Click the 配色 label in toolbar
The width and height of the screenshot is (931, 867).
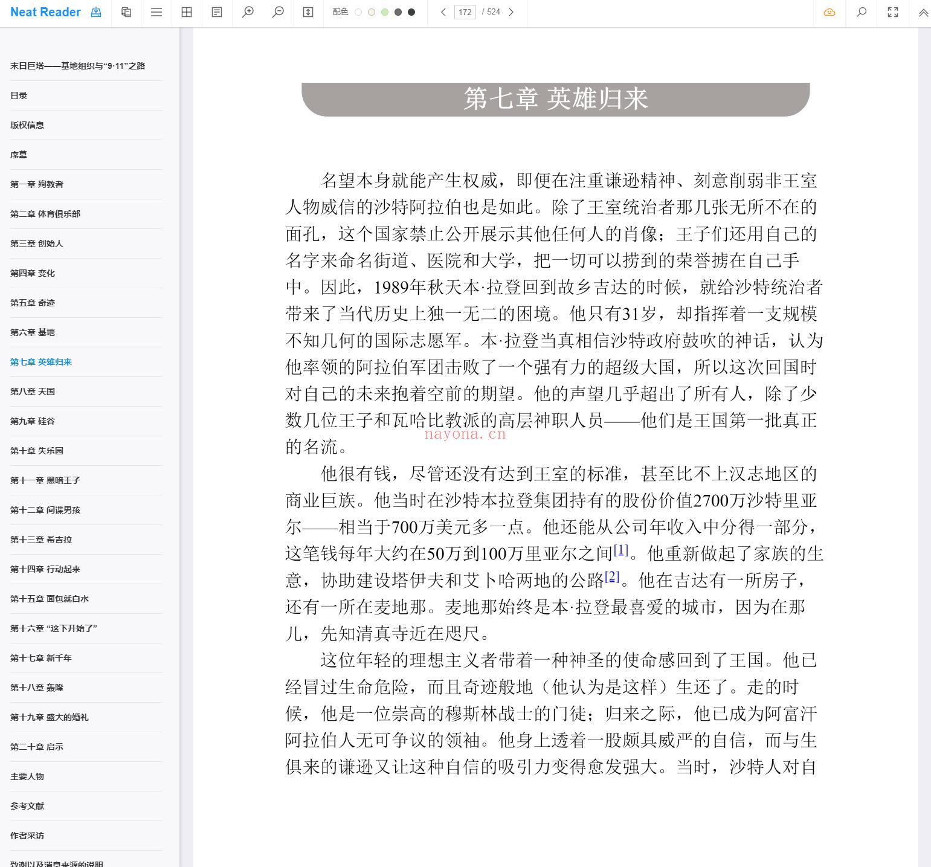tap(340, 12)
